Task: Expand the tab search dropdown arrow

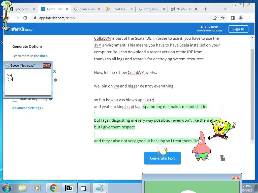Action: point(225,9)
